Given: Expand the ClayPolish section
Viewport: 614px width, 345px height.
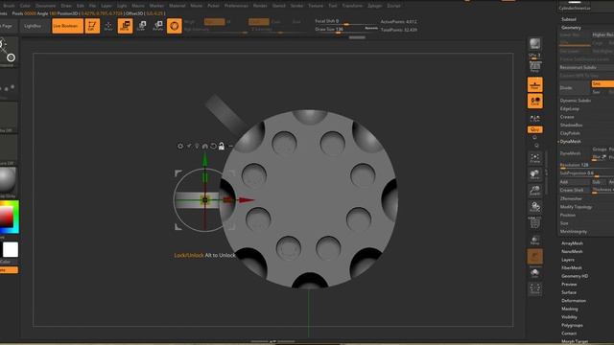Looking at the screenshot, I should [570, 133].
